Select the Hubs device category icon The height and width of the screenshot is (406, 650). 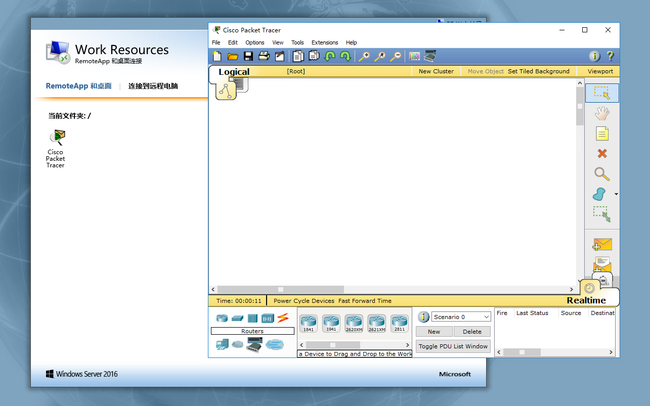pos(252,318)
